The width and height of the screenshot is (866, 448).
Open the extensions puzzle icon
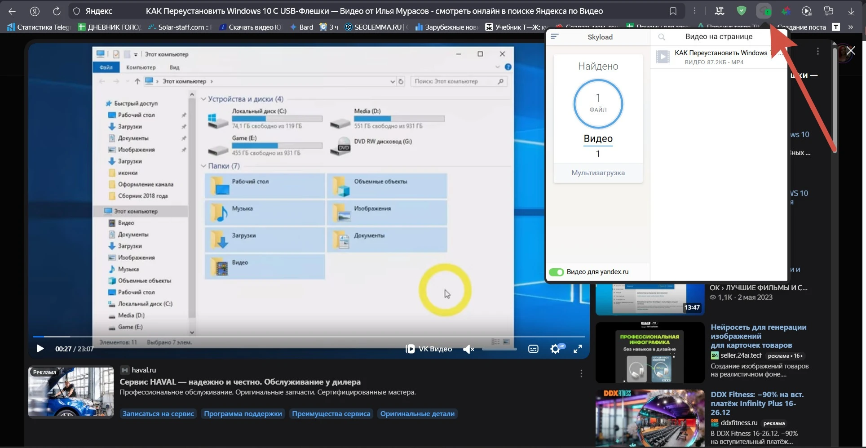829,11
